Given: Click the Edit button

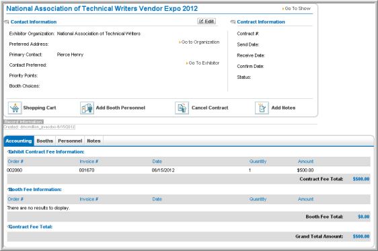Looking at the screenshot, I should tap(206, 22).
